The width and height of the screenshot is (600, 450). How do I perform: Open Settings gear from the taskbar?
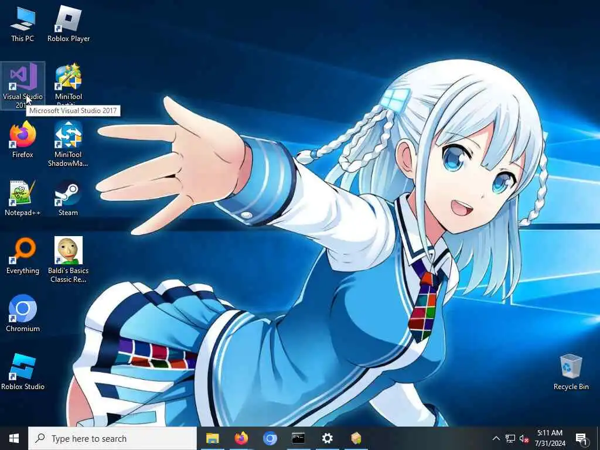click(327, 438)
